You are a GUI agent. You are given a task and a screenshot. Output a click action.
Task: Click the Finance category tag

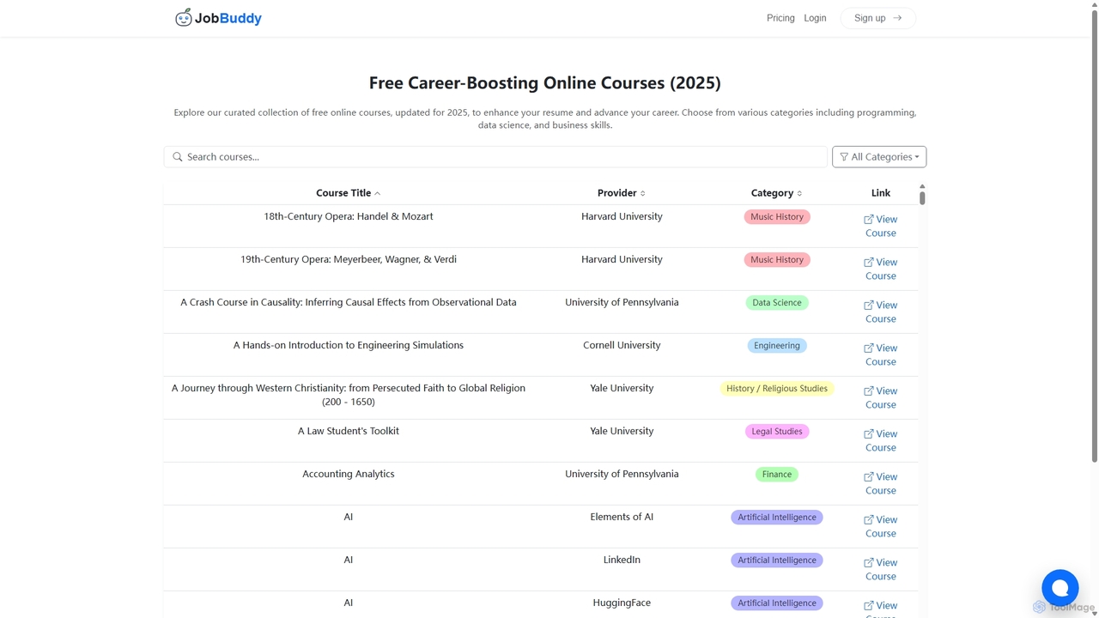click(777, 475)
